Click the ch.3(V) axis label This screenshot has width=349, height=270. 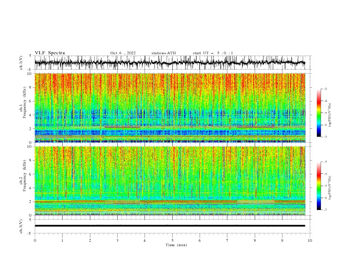click(x=21, y=226)
